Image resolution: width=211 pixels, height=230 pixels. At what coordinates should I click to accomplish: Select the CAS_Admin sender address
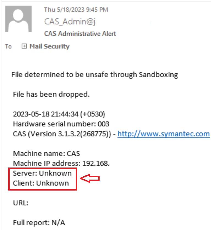[x=70, y=21]
